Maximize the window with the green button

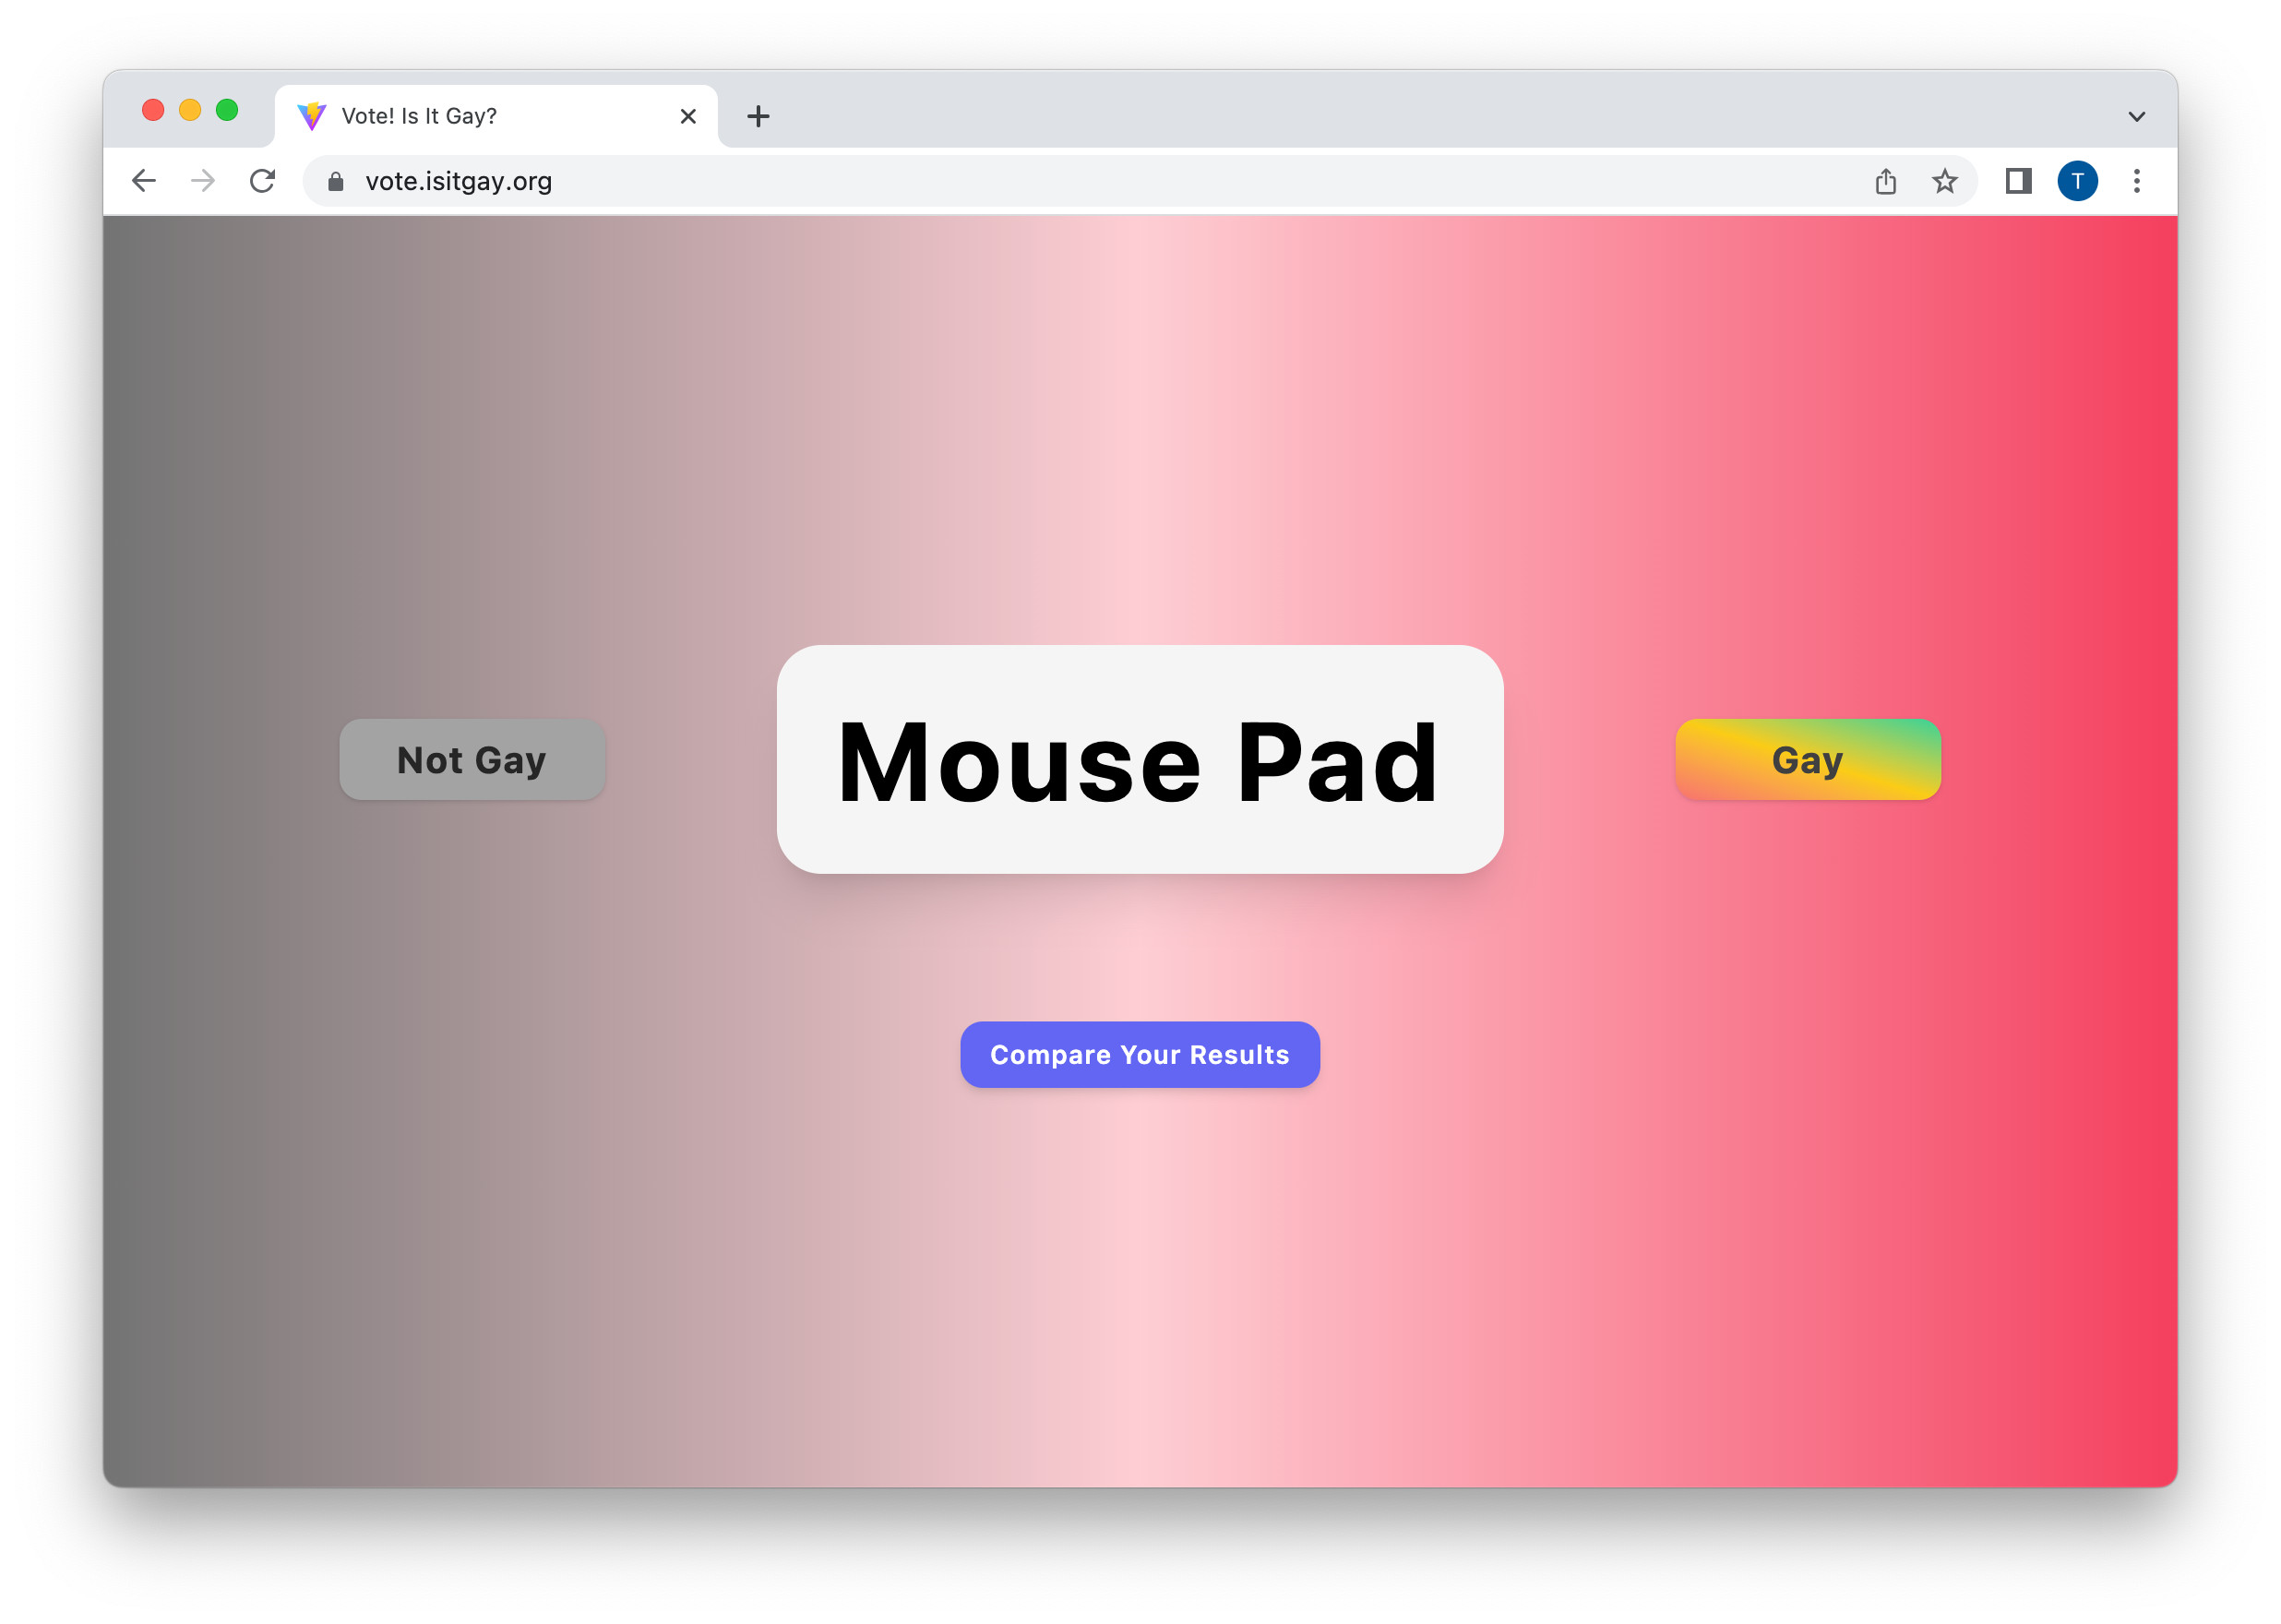227,110
